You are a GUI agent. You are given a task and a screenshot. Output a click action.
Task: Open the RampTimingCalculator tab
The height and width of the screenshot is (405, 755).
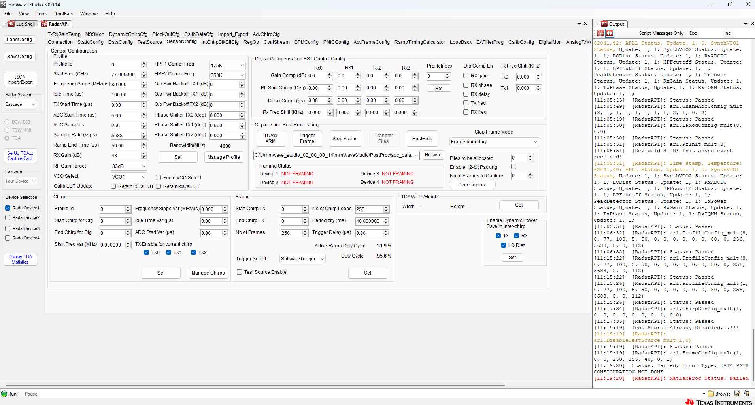(x=419, y=42)
